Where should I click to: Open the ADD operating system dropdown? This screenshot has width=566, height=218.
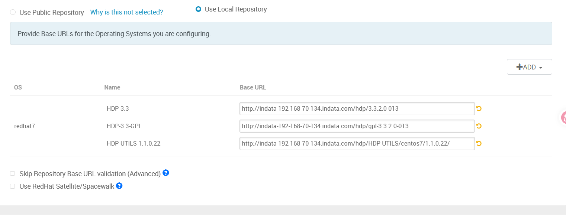point(529,67)
